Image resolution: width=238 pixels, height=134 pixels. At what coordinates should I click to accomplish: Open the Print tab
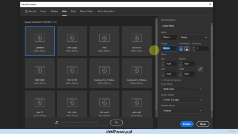click(73, 12)
